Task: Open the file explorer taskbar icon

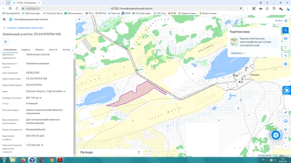Action: pos(13,160)
